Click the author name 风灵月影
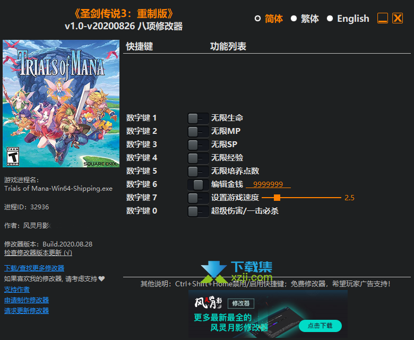 pyautogui.click(x=37, y=226)
